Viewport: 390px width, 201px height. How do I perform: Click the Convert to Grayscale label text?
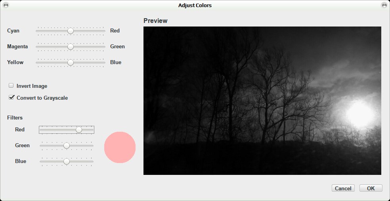pyautogui.click(x=42, y=98)
